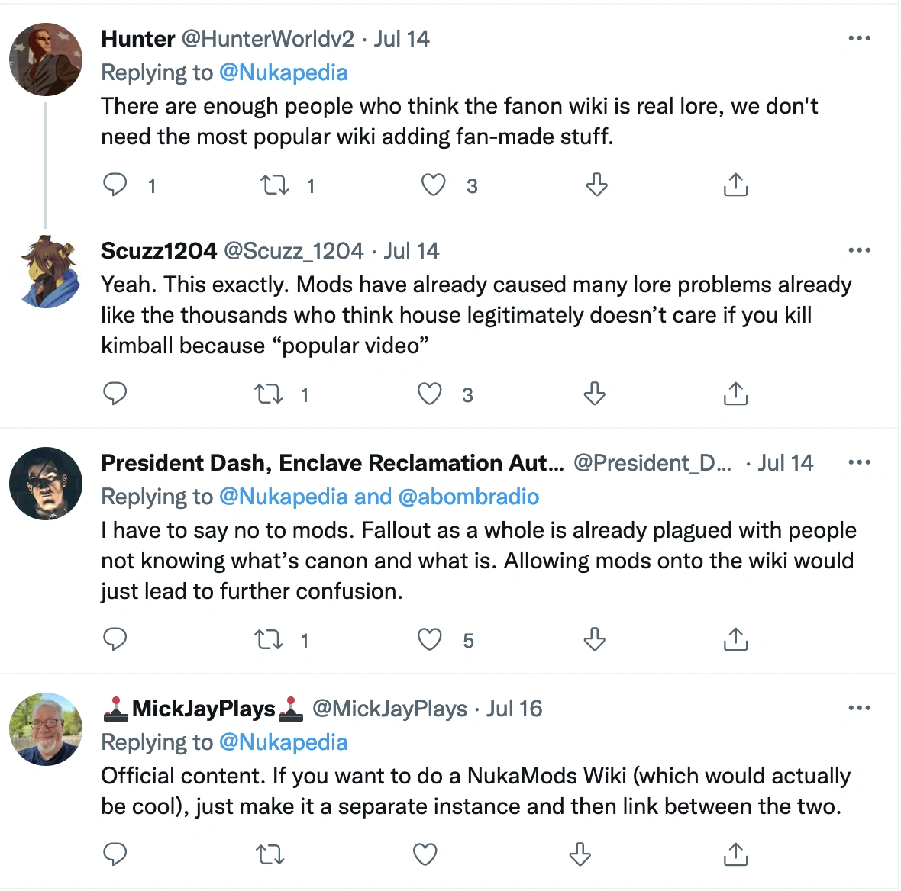The image size is (901, 891).
Task: Downvote Hunter's reply
Action: coord(596,185)
